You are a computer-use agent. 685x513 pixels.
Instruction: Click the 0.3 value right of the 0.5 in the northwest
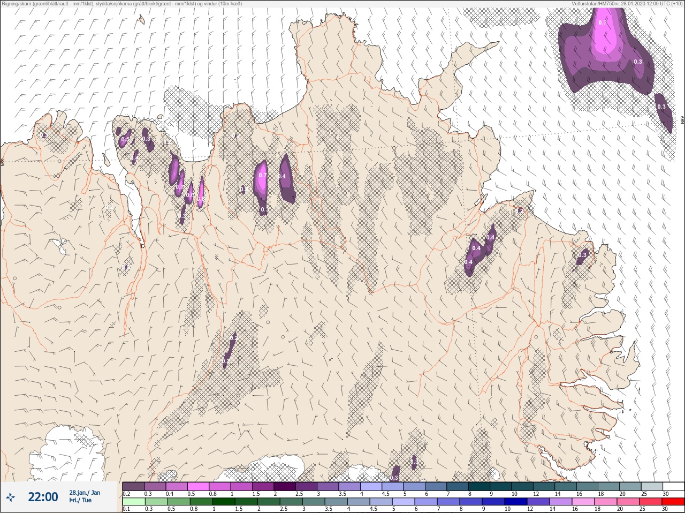(146, 139)
